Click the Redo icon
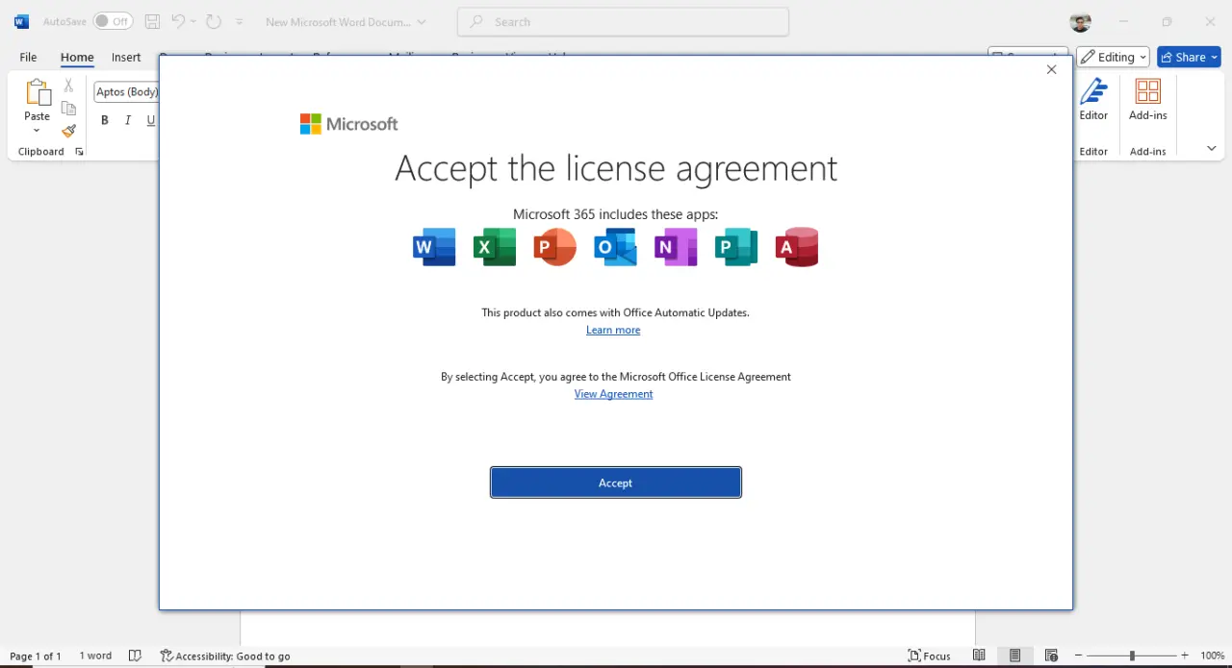Viewport: 1232px width, 668px height. click(x=214, y=21)
